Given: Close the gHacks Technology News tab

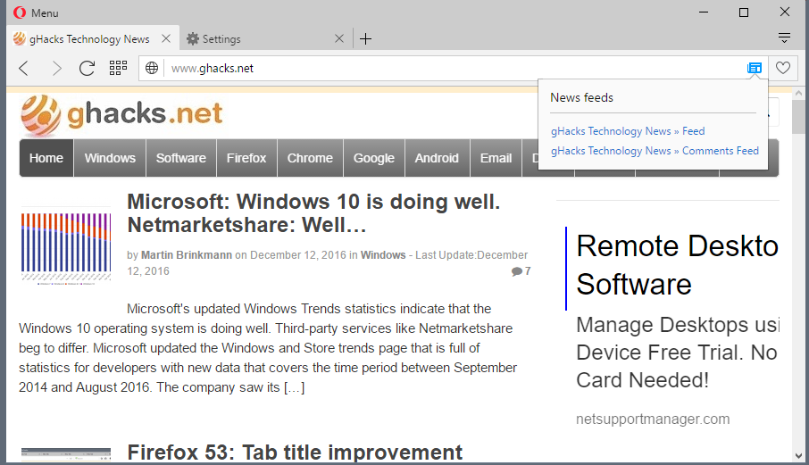Looking at the screenshot, I should (x=166, y=38).
